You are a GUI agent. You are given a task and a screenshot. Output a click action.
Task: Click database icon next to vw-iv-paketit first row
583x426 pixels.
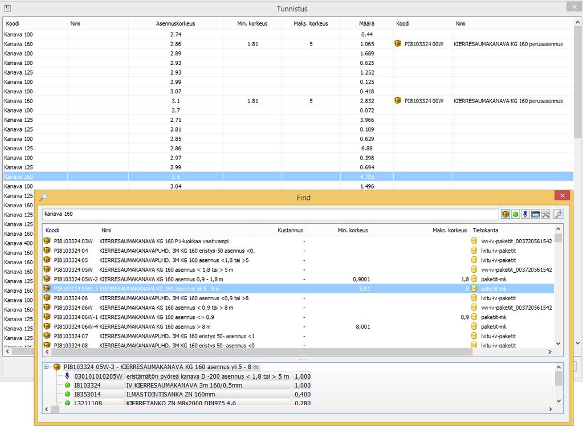pyautogui.click(x=474, y=241)
